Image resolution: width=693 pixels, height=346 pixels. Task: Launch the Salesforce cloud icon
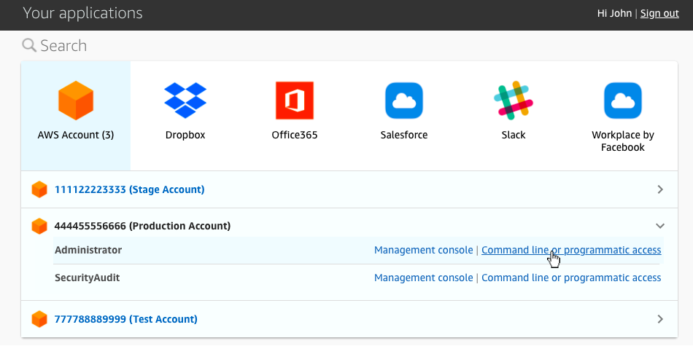pos(404,101)
